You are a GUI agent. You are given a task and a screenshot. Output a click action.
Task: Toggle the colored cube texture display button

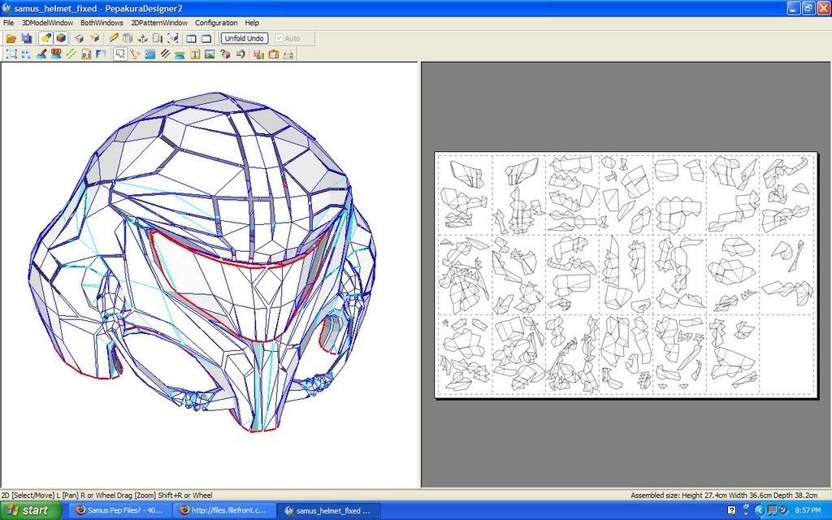pos(60,38)
